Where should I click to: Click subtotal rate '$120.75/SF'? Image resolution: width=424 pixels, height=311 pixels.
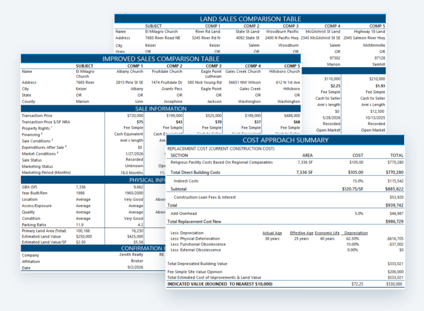click(x=353, y=189)
